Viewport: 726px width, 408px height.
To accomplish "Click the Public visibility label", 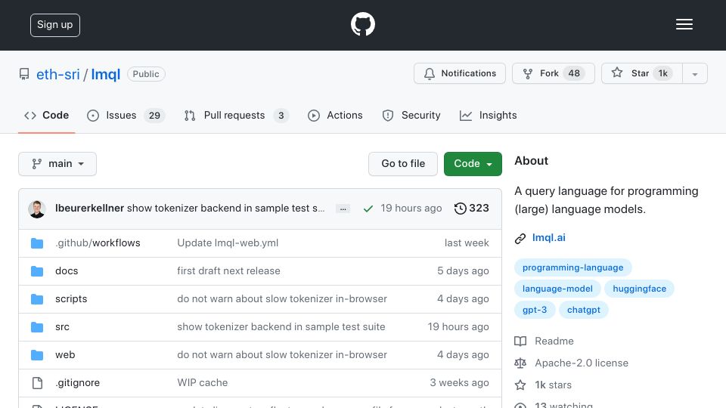I will 146,74.
